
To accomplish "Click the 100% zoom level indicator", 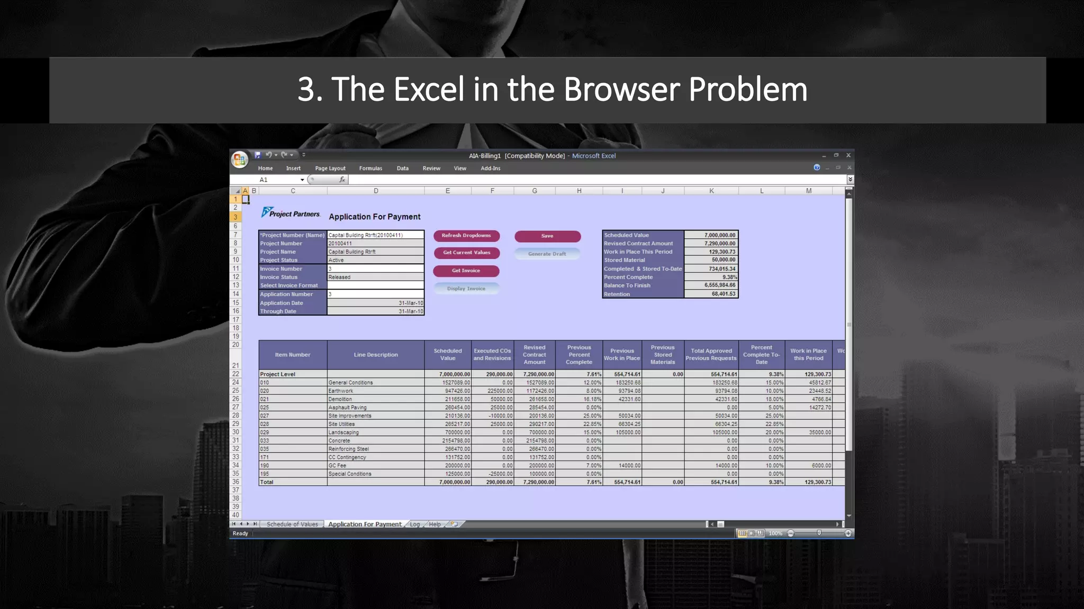I will pos(775,533).
